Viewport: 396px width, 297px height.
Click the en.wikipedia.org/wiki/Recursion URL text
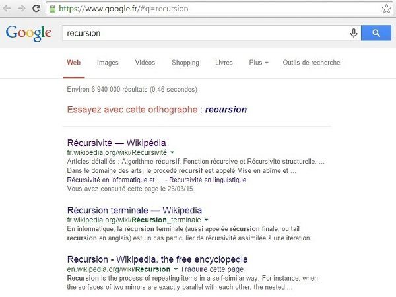click(x=118, y=269)
